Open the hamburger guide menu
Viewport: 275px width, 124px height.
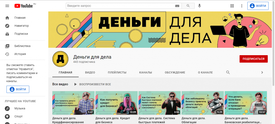coord(7,6)
